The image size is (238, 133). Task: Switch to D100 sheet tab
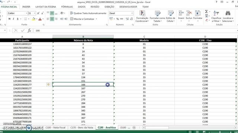pyautogui.click(x=123, y=127)
